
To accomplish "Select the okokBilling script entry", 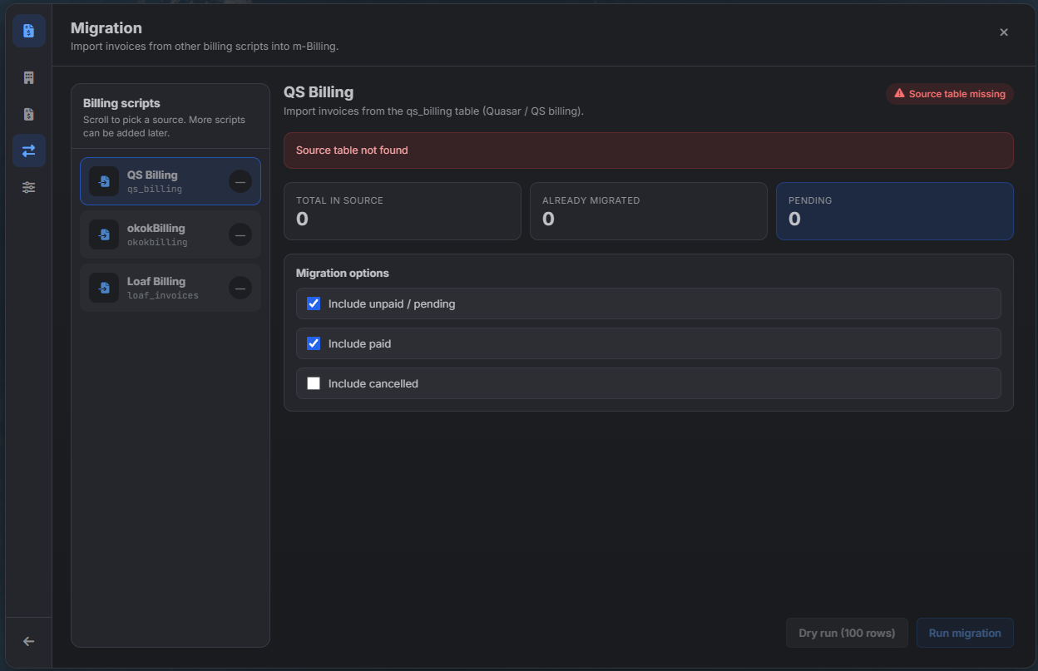I will 171,234.
